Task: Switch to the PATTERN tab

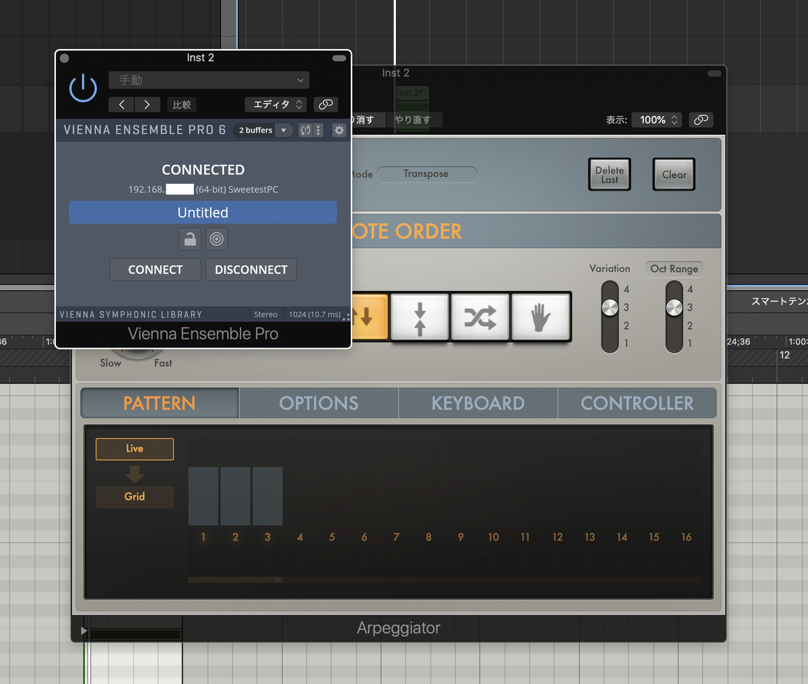Action: (160, 403)
